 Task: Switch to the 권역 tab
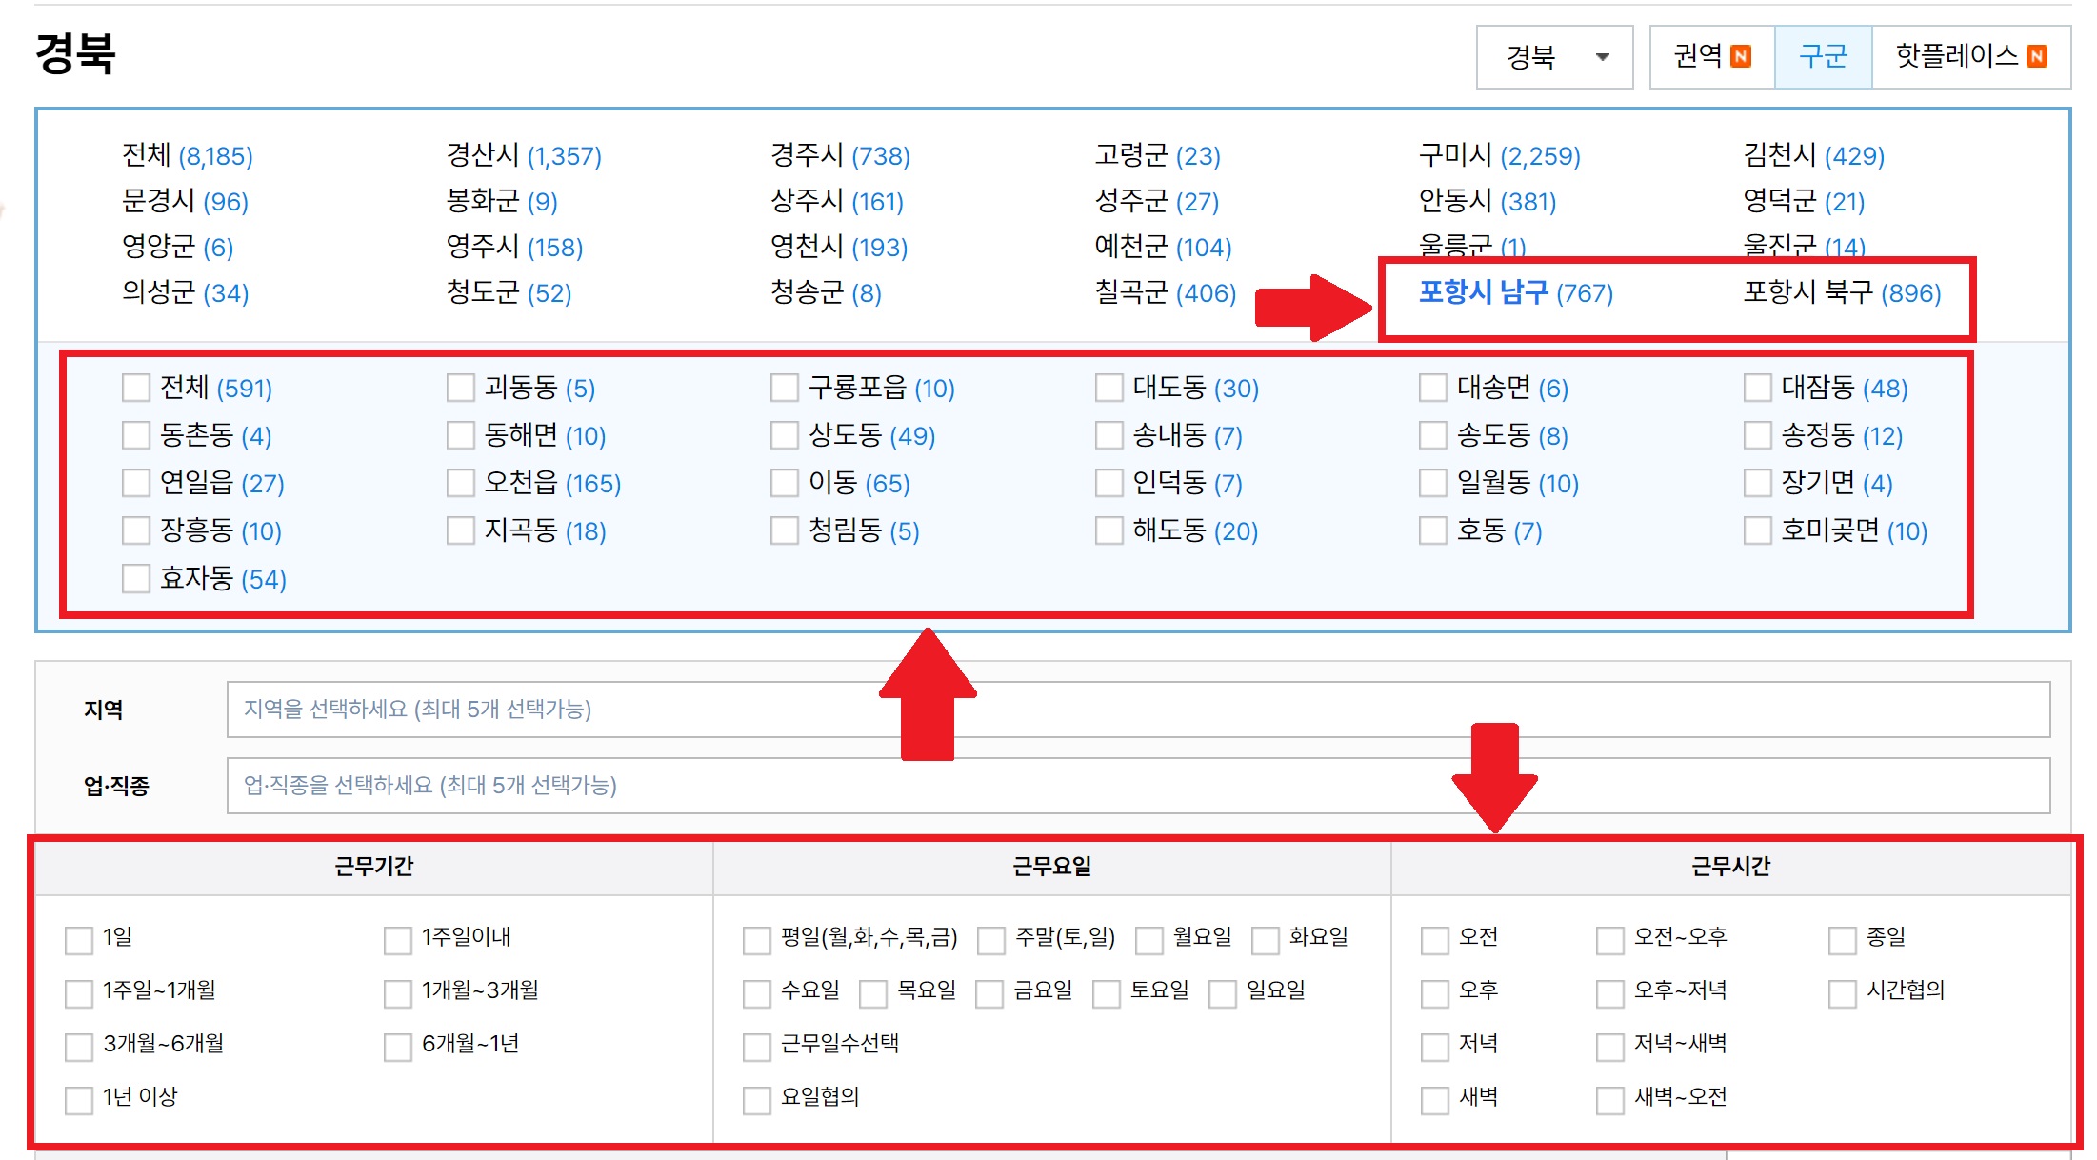[1711, 57]
